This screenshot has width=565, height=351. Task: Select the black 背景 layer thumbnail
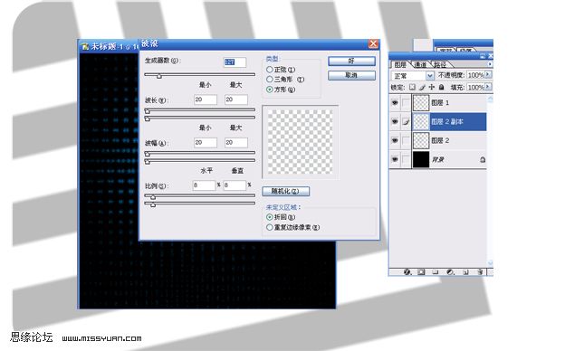coord(420,159)
